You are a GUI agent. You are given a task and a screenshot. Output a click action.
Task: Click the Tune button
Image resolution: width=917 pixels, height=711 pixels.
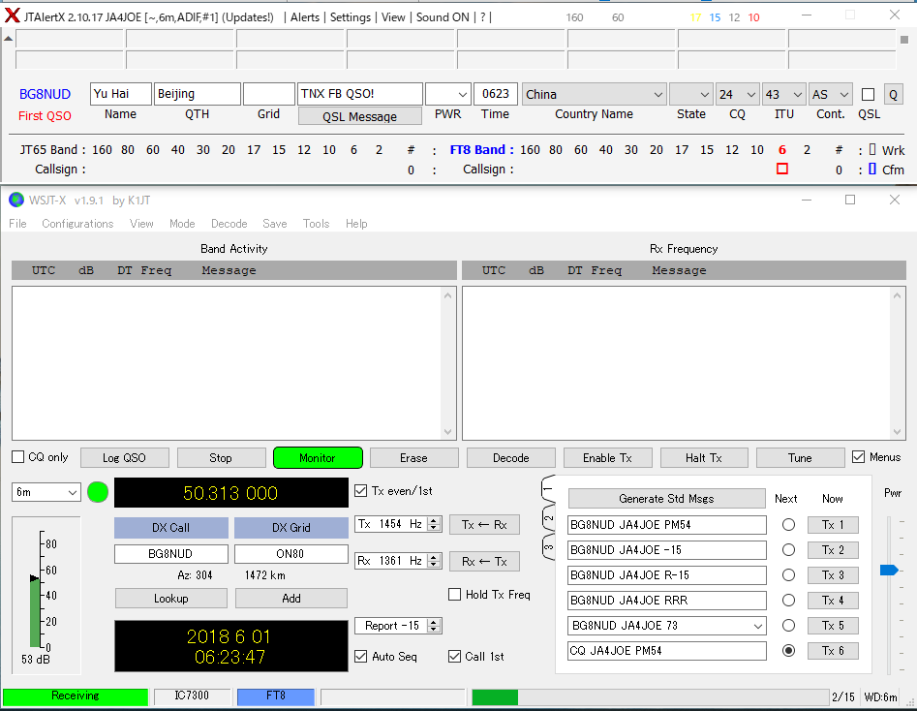click(x=800, y=457)
